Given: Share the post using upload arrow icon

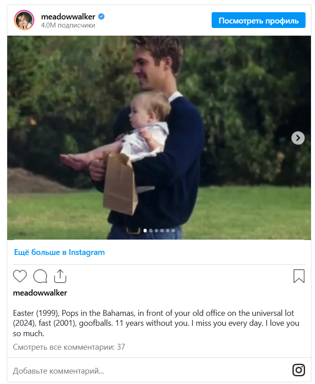Looking at the screenshot, I should [60, 276].
